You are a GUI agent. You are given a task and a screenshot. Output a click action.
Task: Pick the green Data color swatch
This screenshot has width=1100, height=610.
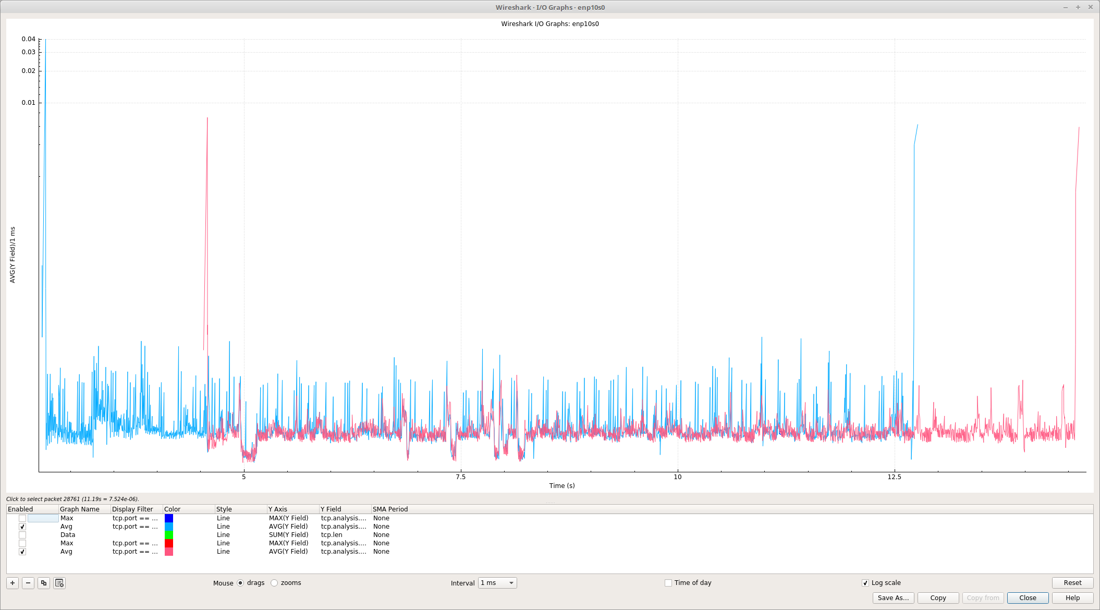169,535
